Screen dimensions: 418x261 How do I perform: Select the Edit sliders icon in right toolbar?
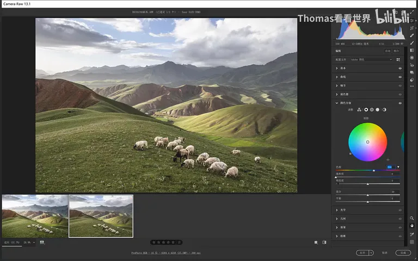pos(412,20)
